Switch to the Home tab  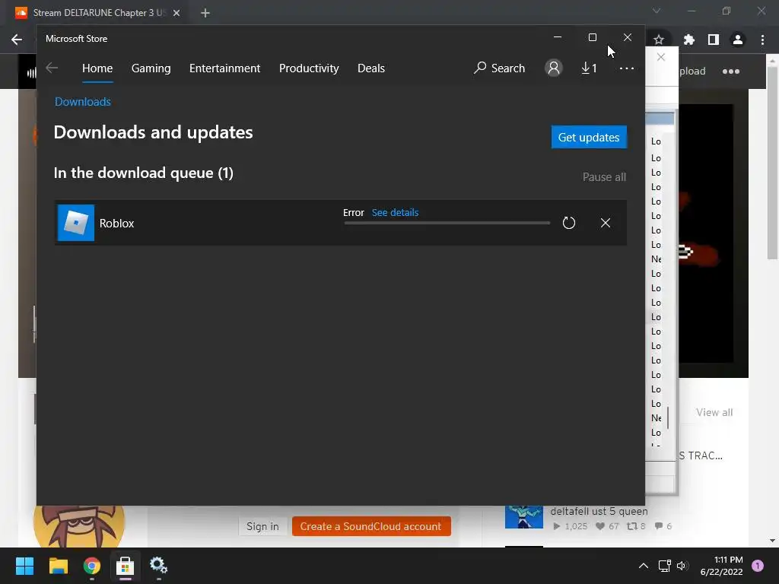point(97,68)
